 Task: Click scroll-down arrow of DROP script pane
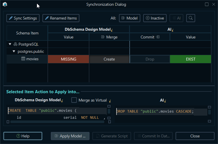pos(209,121)
